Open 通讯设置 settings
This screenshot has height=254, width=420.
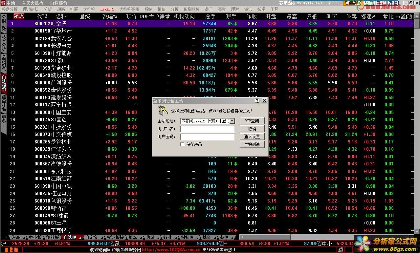click(252, 137)
